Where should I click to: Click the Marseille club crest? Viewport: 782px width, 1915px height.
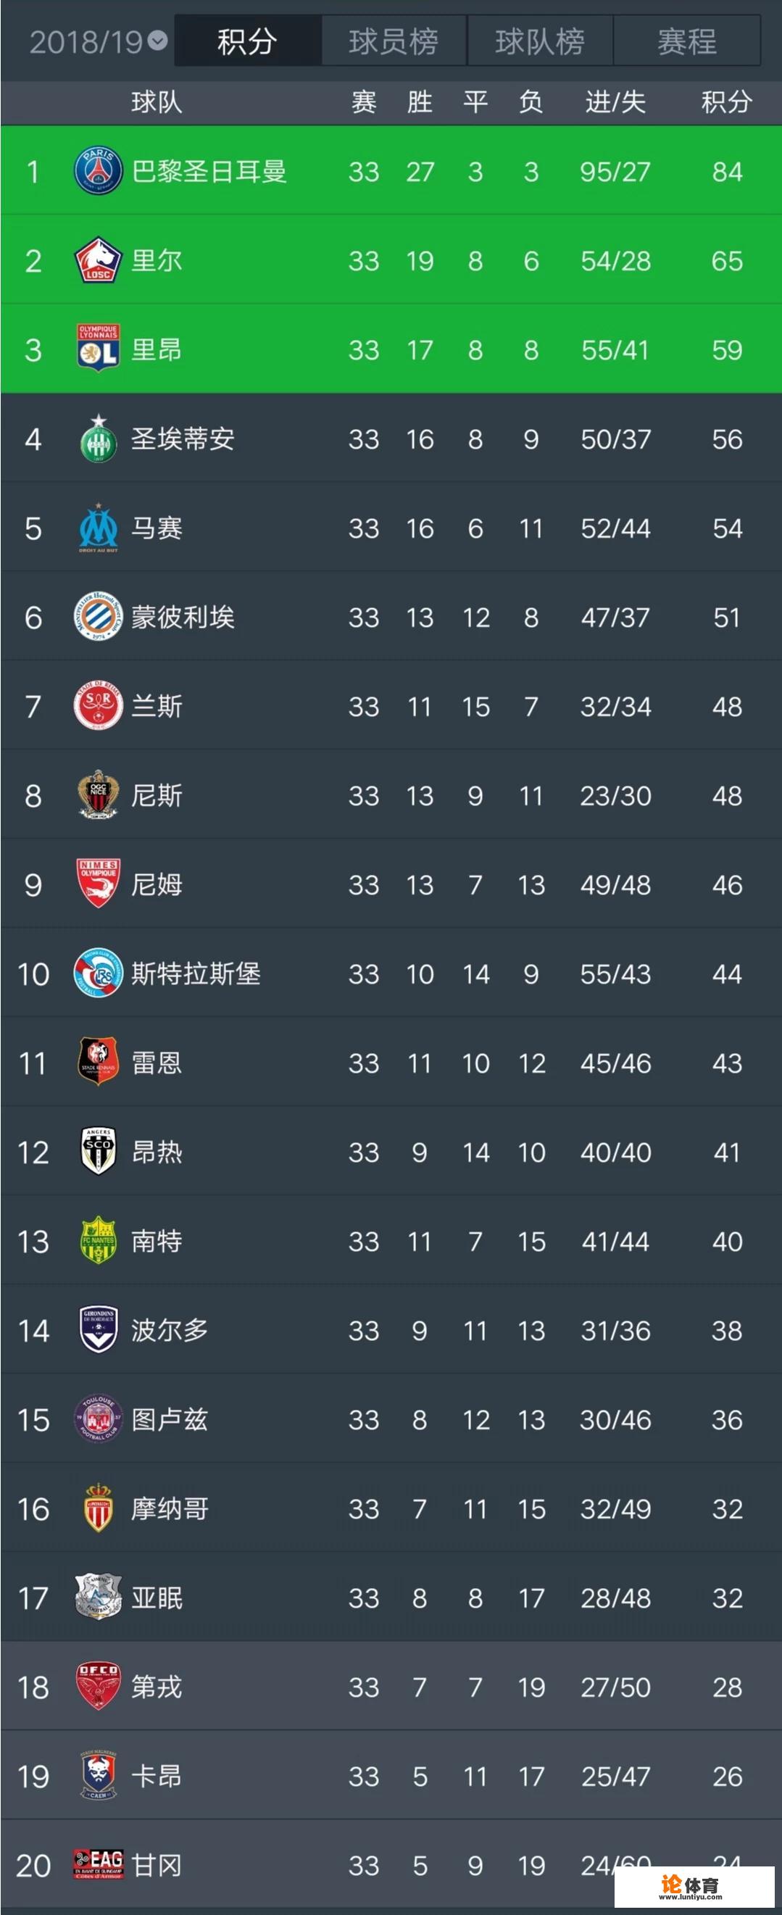tap(98, 528)
